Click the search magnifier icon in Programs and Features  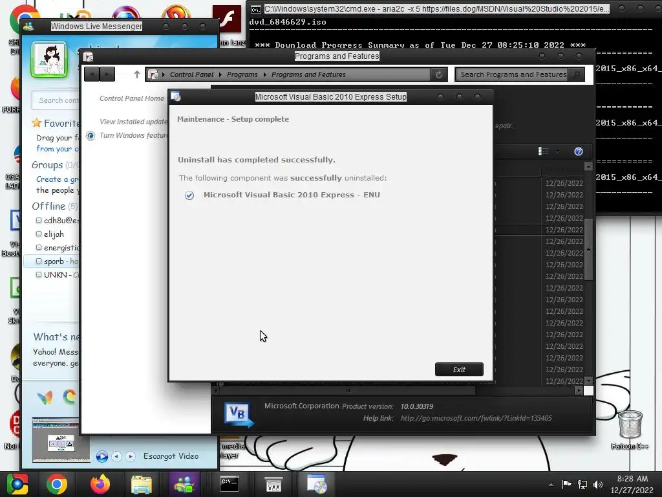coord(576,74)
